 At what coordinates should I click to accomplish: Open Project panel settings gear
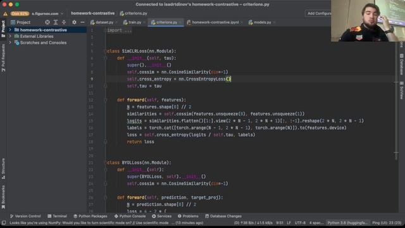point(74,23)
